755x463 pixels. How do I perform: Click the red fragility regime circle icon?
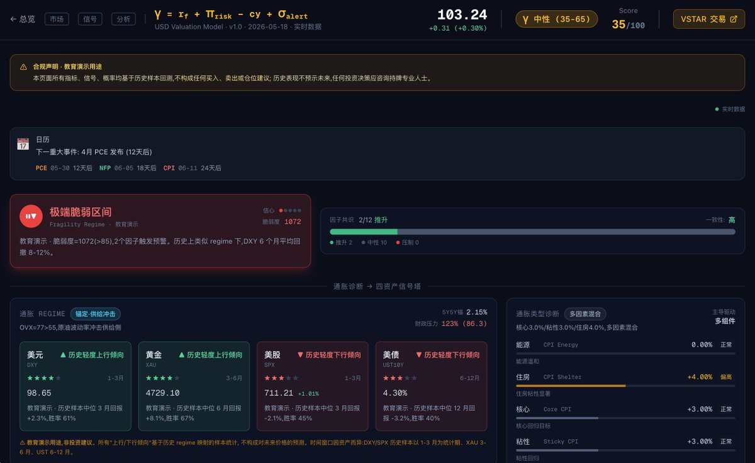tap(30, 216)
